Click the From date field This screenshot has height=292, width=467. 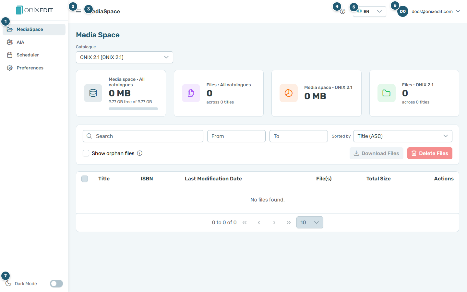(236, 136)
